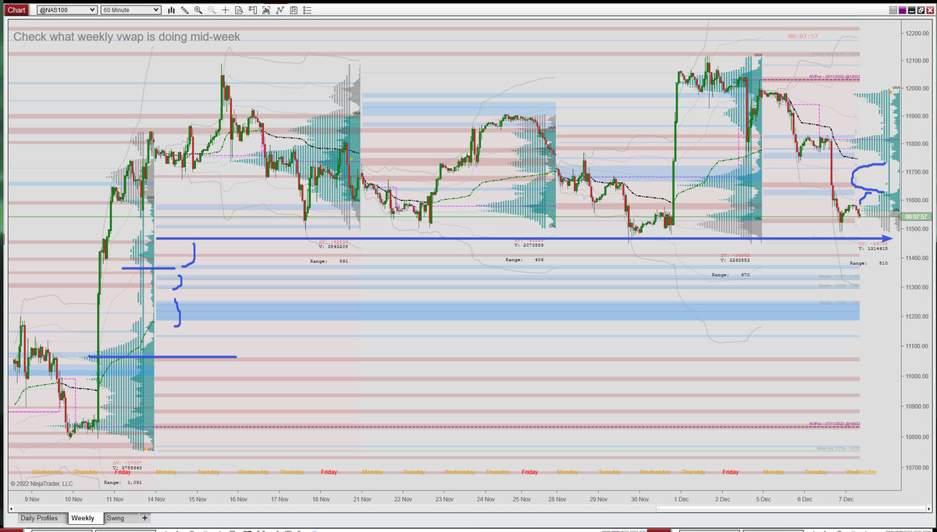
Task: Click the 7 Dec date label
Action: pyautogui.click(x=845, y=498)
